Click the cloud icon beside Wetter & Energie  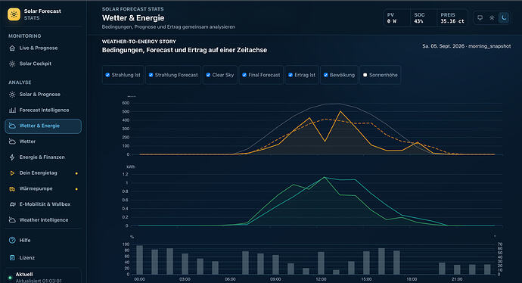coord(12,126)
